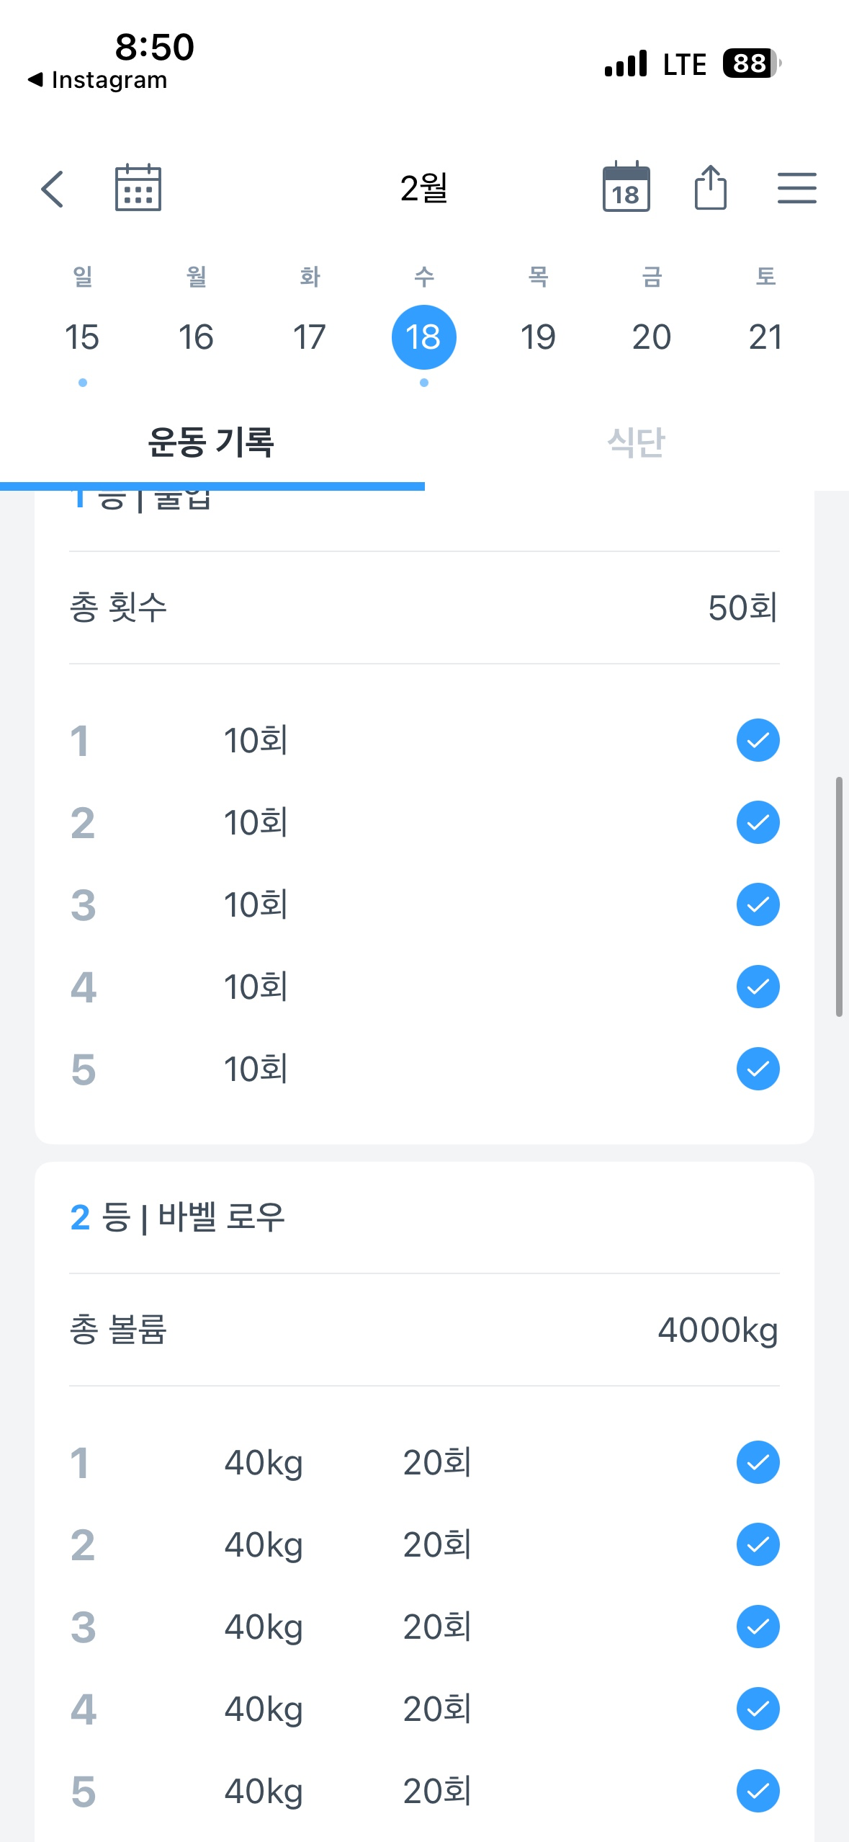The height and width of the screenshot is (1842, 849).
Task: Open the monthly calendar grid icon
Action: pyautogui.click(x=138, y=188)
